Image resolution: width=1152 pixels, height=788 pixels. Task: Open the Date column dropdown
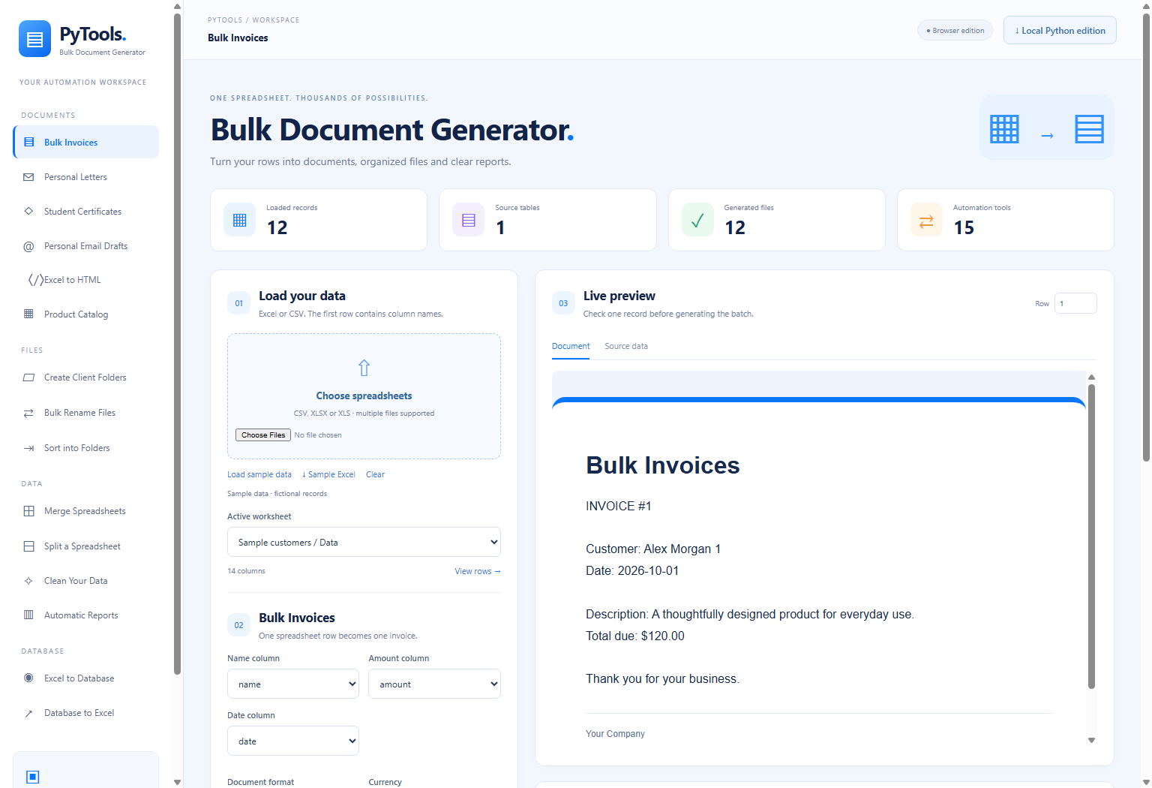[293, 741]
